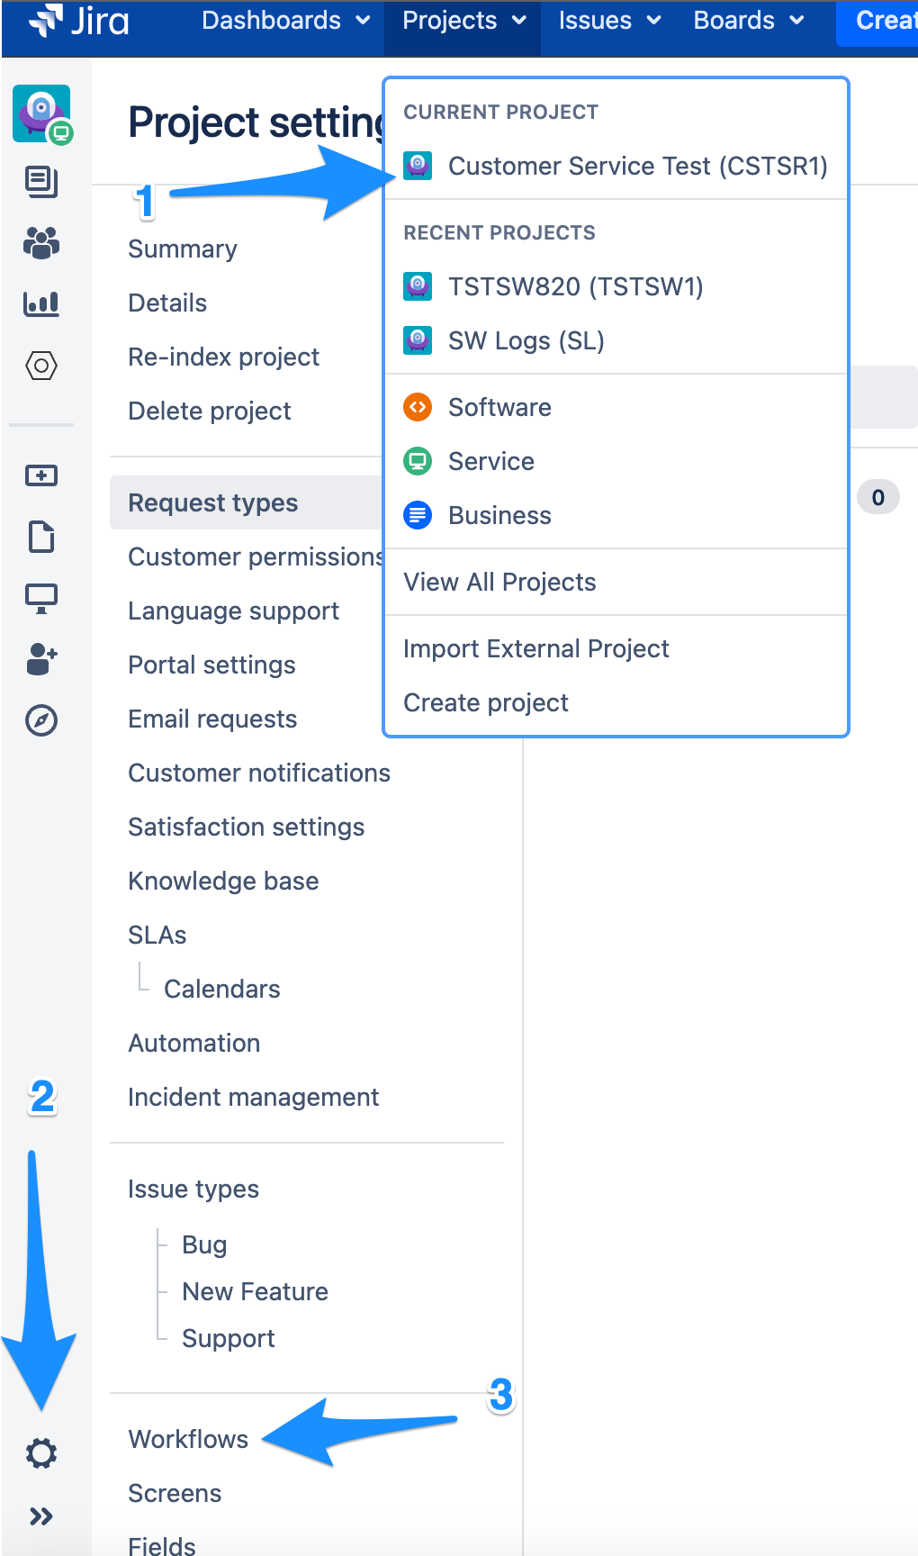Image resolution: width=918 pixels, height=1556 pixels.
Task: Open Fields settings
Action: 161,1545
